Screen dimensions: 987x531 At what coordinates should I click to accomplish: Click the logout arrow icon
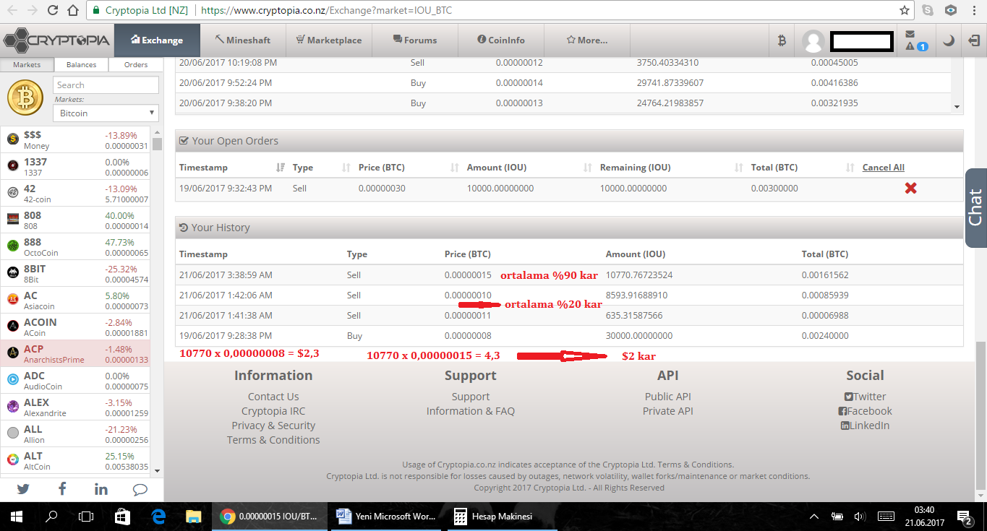click(x=973, y=40)
